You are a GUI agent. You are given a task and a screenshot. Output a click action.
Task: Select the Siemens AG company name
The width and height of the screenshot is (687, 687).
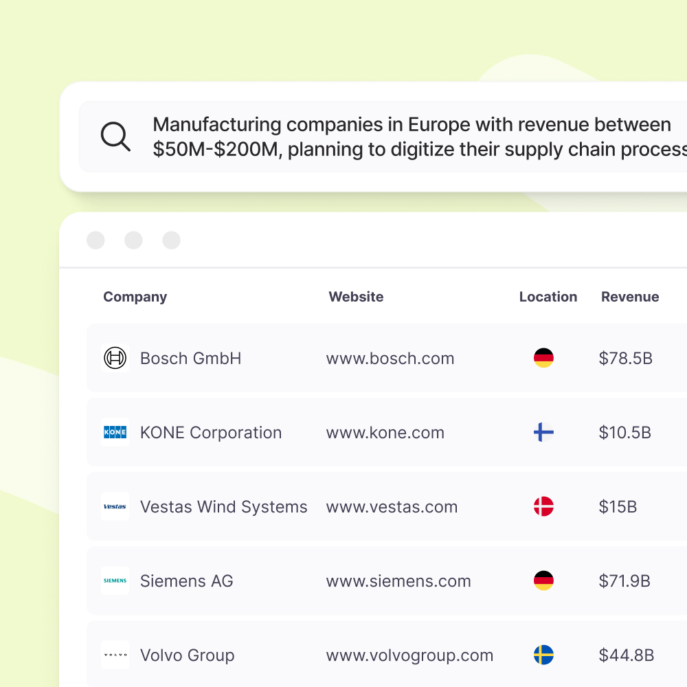187,581
